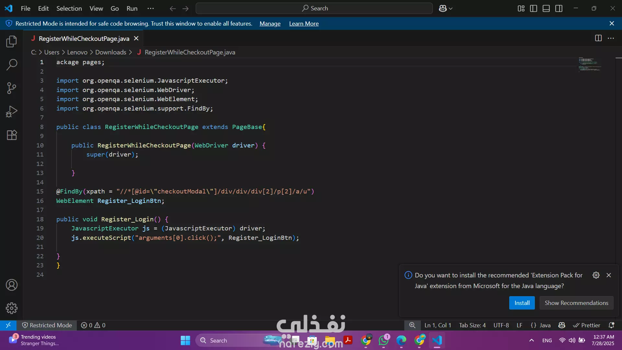Open the Customize Layout icon
This screenshot has height=350, width=622.
click(521, 8)
